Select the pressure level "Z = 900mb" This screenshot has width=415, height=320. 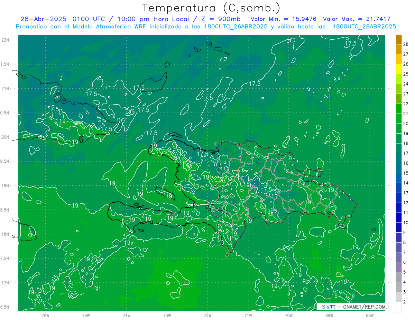[221, 19]
